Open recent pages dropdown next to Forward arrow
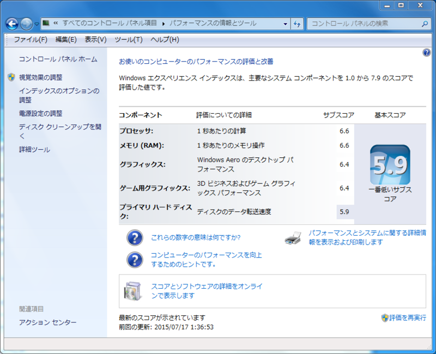The width and height of the screenshot is (436, 354). pyautogui.click(x=37, y=24)
